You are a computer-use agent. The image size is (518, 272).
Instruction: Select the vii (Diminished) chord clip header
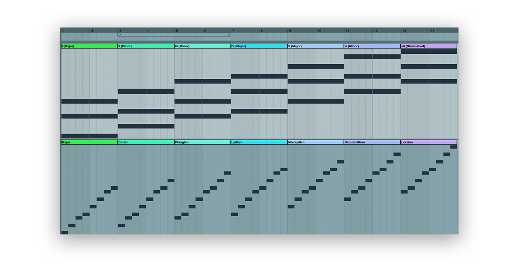(x=429, y=46)
